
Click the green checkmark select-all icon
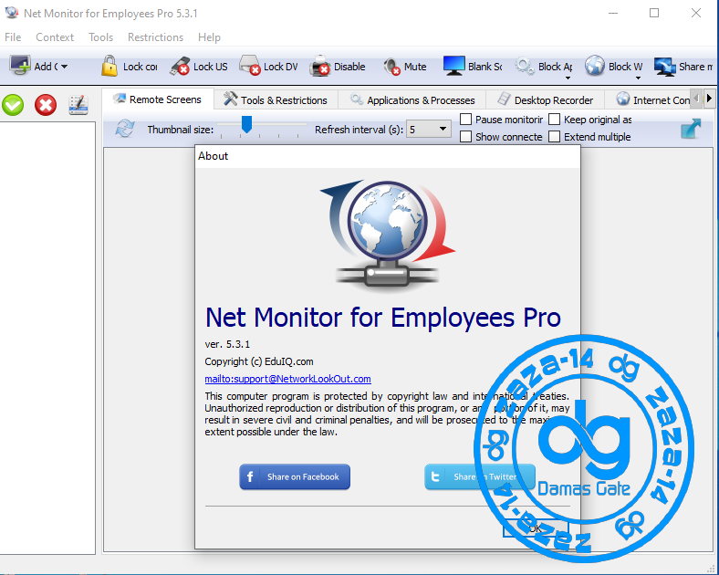(13, 105)
